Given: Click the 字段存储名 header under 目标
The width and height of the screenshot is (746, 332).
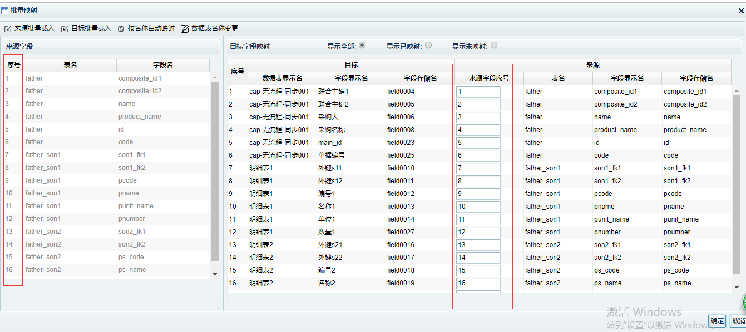Looking at the screenshot, I should tap(420, 78).
